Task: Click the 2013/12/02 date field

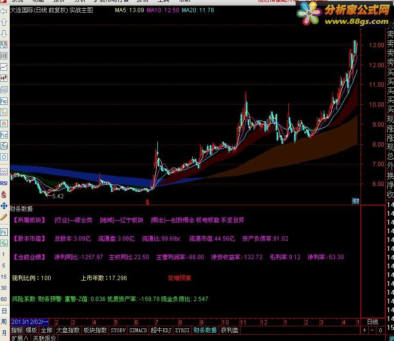Action: (x=30, y=322)
